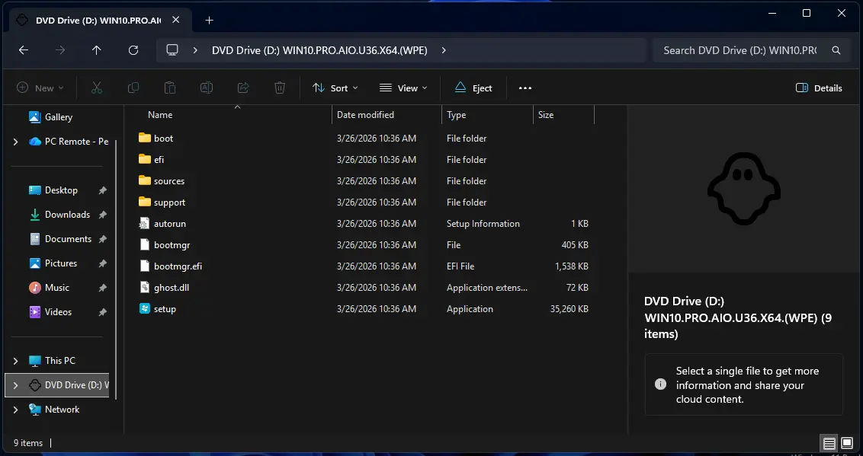The width and height of the screenshot is (863, 456).
Task: Open the View dropdown menu
Action: tap(403, 88)
